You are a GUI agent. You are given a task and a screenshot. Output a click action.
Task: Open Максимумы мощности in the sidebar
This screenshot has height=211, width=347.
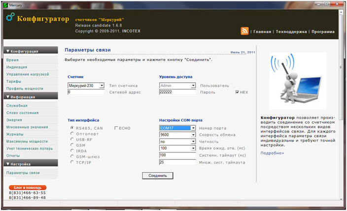27,141
